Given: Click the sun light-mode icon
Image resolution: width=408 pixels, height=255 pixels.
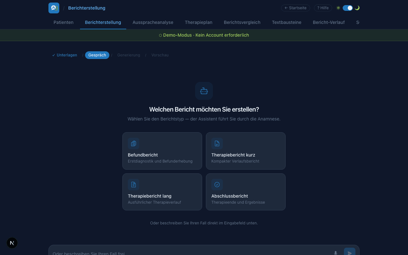Looking at the screenshot, I should pyautogui.click(x=338, y=8).
